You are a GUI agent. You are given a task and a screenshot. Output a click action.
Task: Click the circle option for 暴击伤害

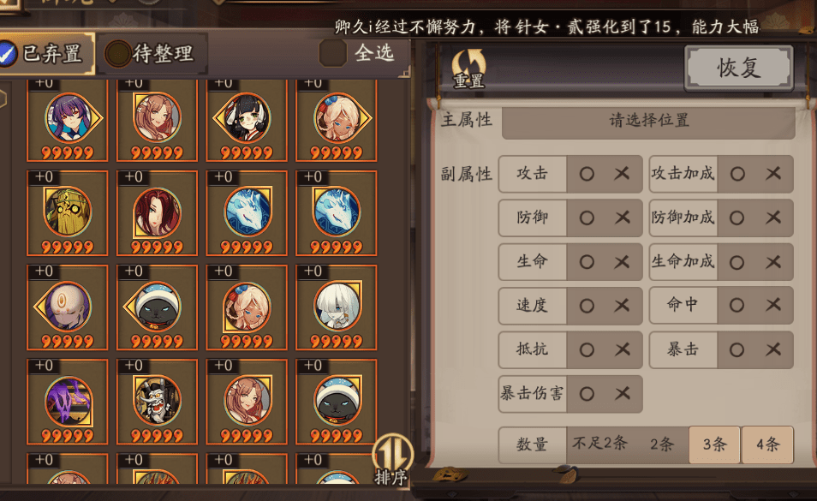click(587, 394)
